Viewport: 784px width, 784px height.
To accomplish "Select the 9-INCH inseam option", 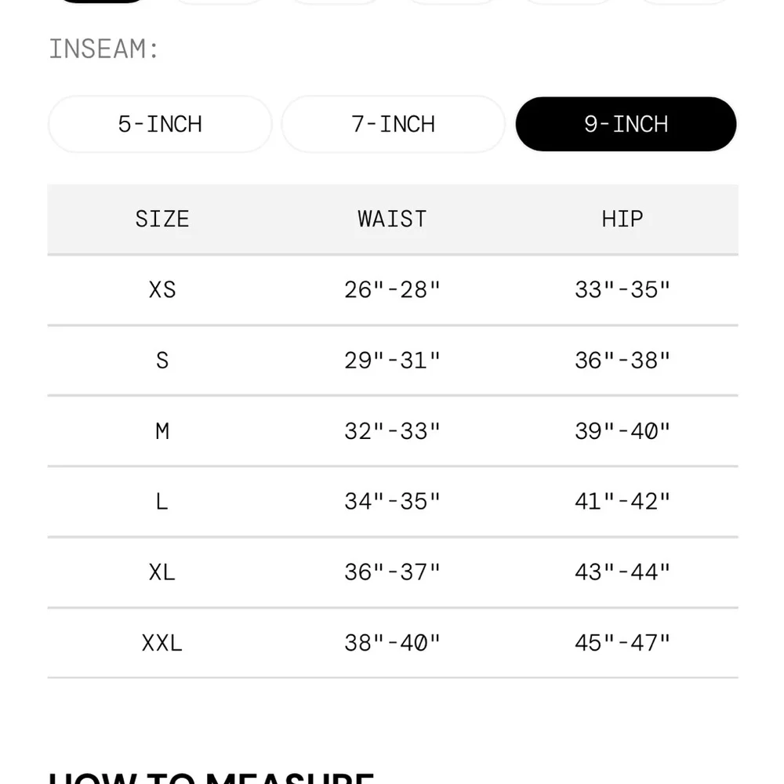I will click(626, 124).
